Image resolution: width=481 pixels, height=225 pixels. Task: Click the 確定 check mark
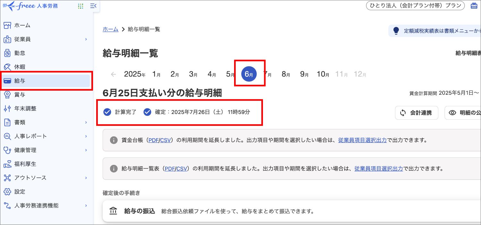point(147,112)
